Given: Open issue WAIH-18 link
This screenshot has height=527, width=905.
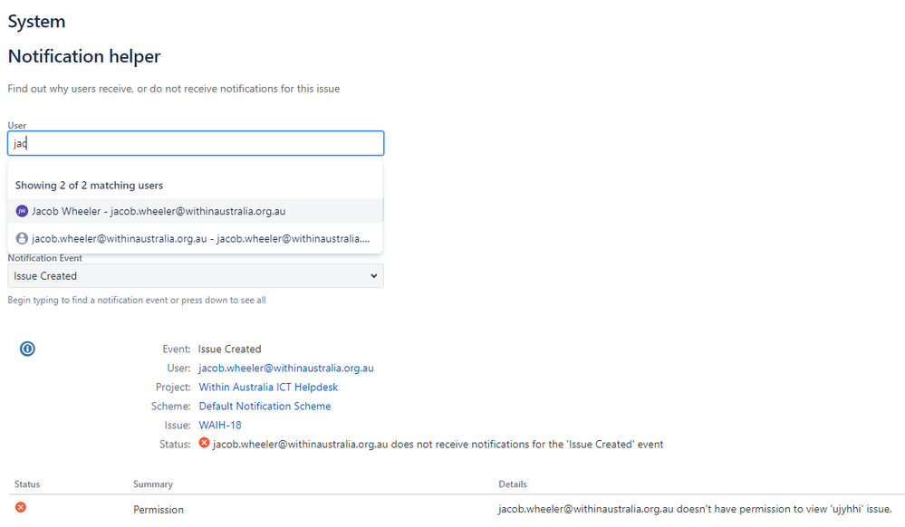Looking at the screenshot, I should tap(220, 426).
